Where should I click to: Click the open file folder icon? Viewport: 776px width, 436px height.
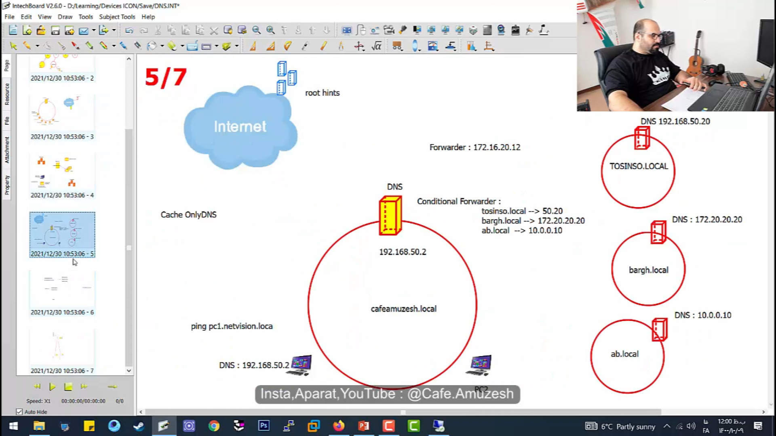pyautogui.click(x=41, y=30)
